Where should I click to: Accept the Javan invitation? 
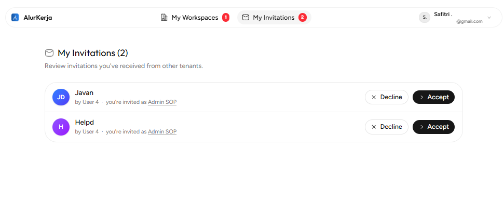(433, 97)
